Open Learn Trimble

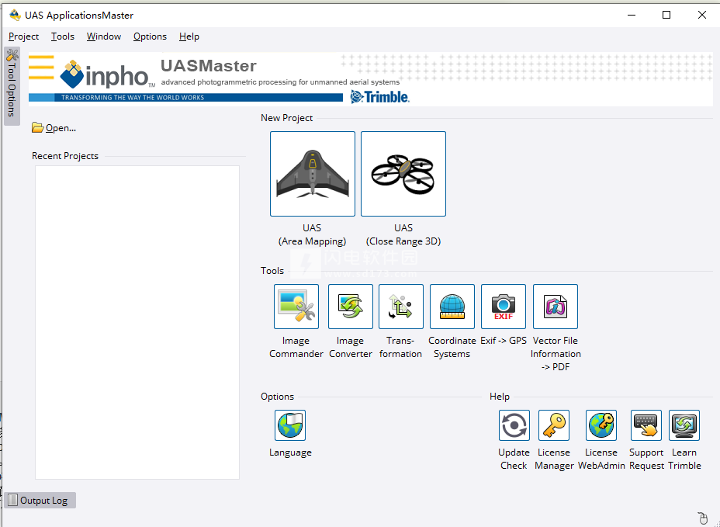(x=684, y=425)
